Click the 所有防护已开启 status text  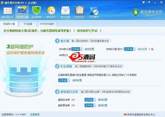tap(87, 31)
